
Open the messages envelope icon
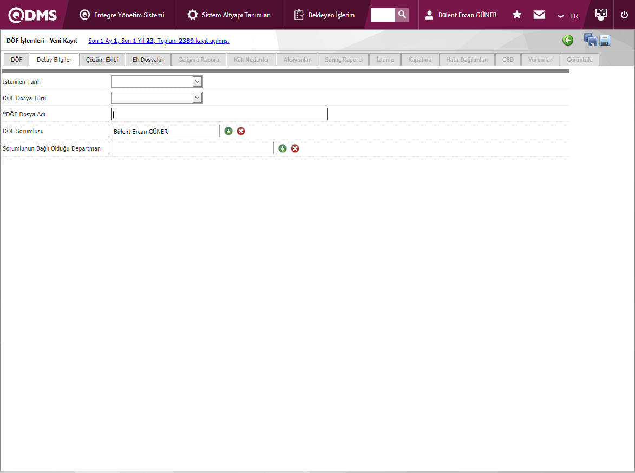coord(539,15)
